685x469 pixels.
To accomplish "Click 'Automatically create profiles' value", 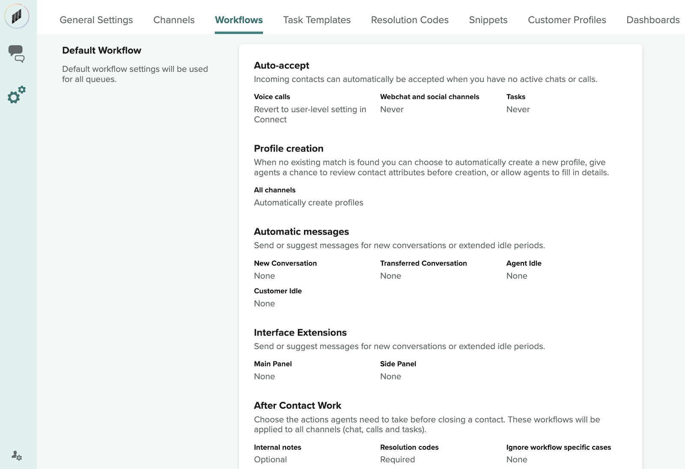I will click(308, 202).
